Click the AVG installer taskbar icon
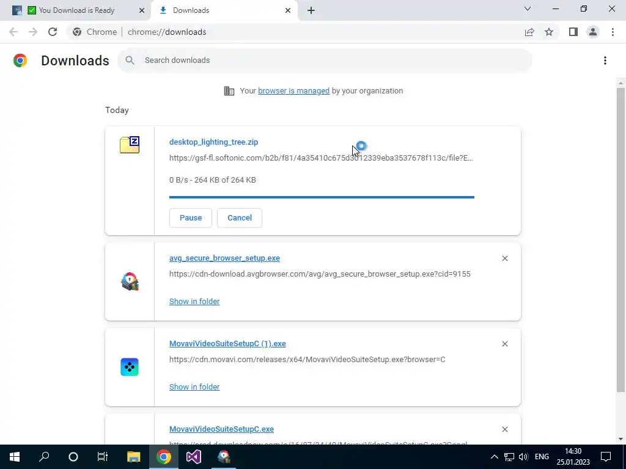Viewport: 626px width, 469px height. (224, 457)
